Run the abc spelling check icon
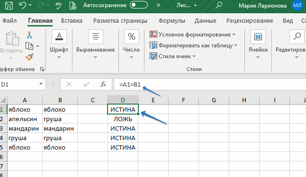Screen dimensions: 306x177 pos(58,5)
